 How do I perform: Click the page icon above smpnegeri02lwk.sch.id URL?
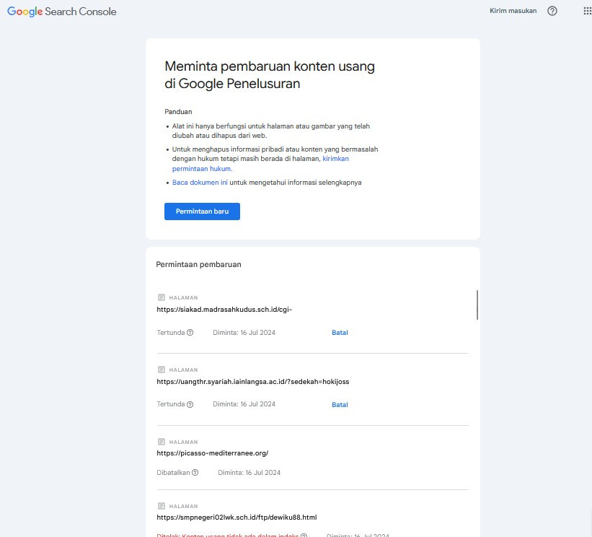tap(162, 506)
